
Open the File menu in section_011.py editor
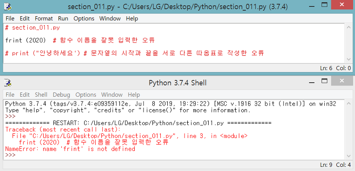10,18
